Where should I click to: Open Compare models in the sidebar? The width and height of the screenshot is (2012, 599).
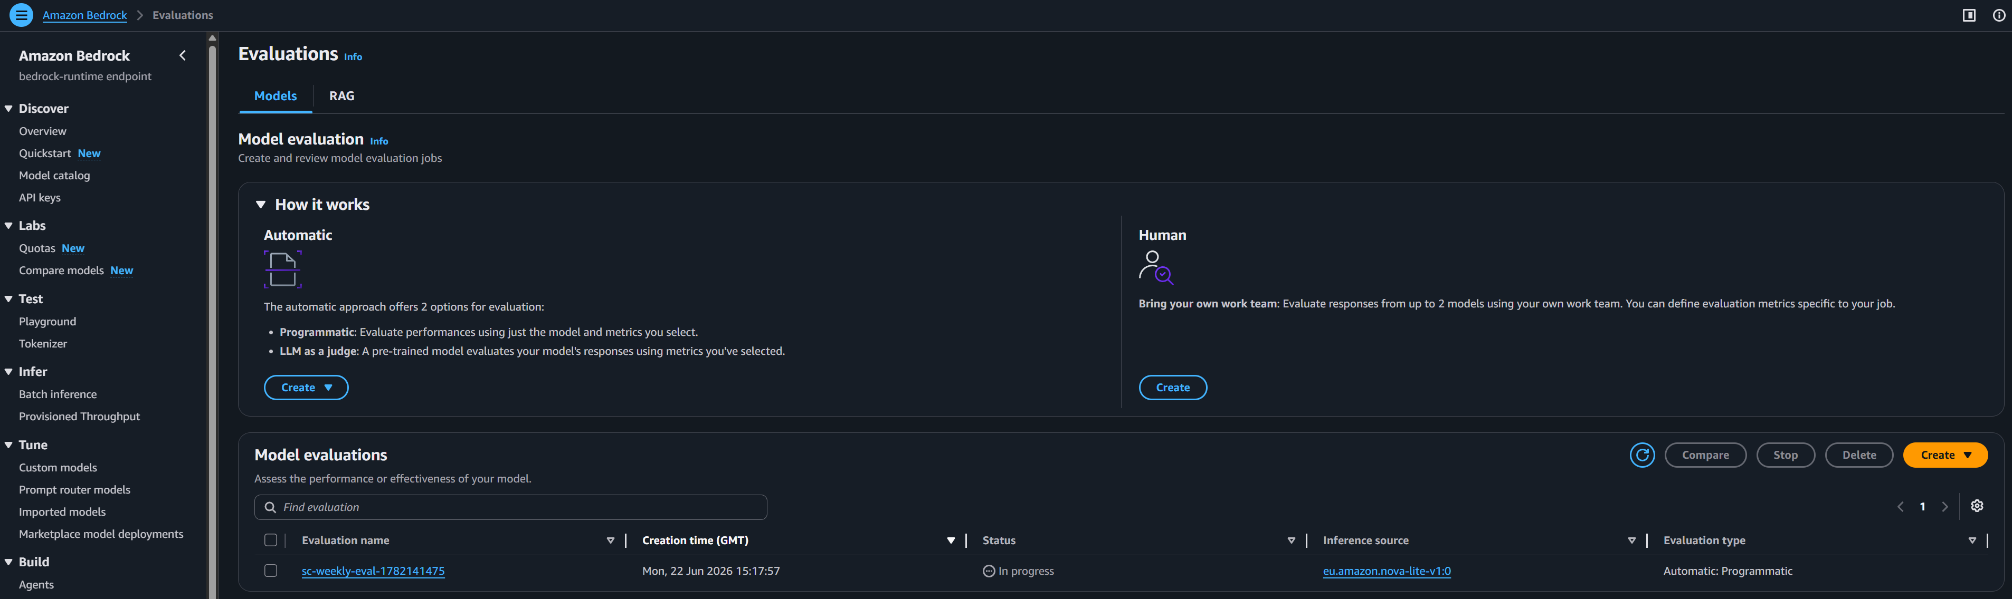[x=61, y=270]
